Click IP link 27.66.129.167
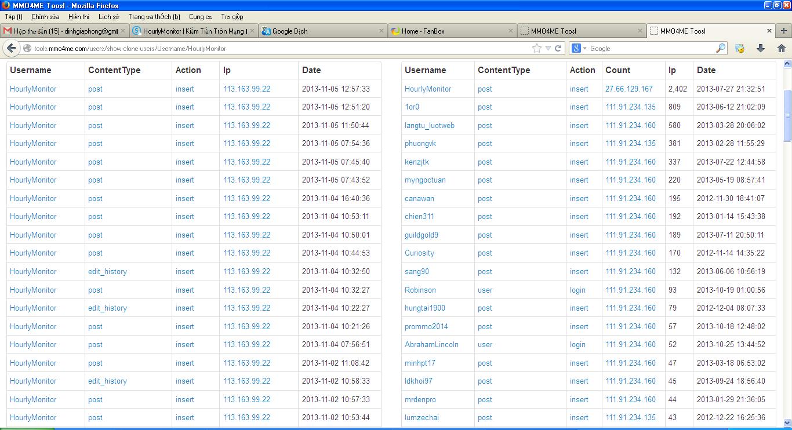The height and width of the screenshot is (430, 792). point(629,89)
